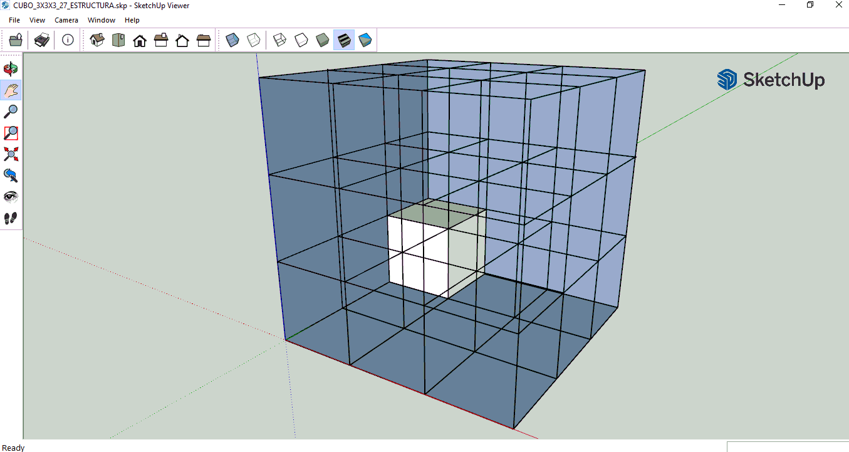Expand the Window menu
This screenshot has height=452, width=849.
click(x=102, y=20)
